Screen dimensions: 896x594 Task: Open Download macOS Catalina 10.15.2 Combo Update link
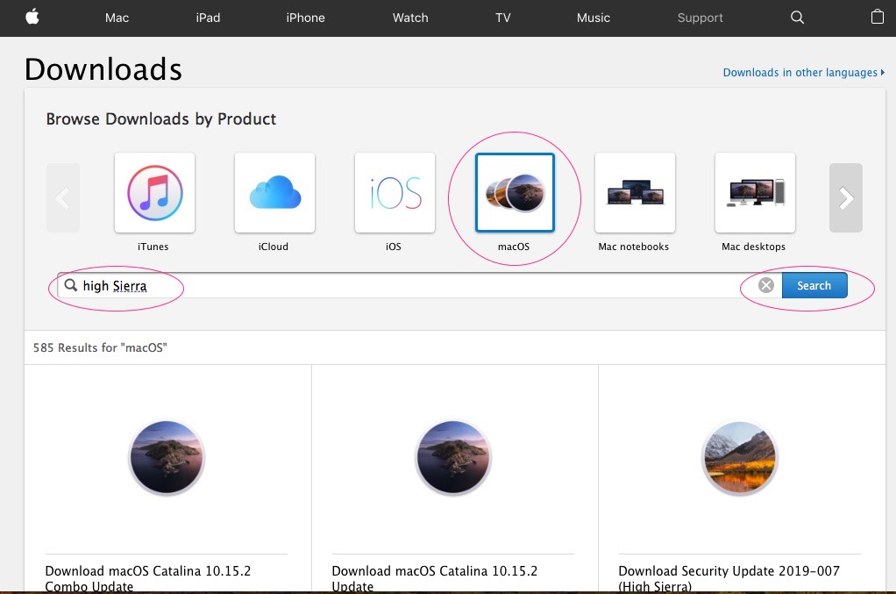click(148, 578)
